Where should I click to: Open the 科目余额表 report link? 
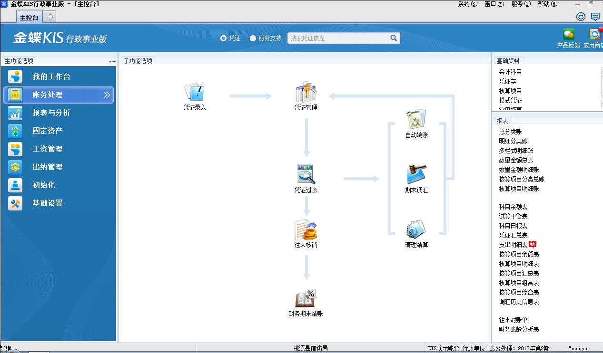click(x=513, y=207)
